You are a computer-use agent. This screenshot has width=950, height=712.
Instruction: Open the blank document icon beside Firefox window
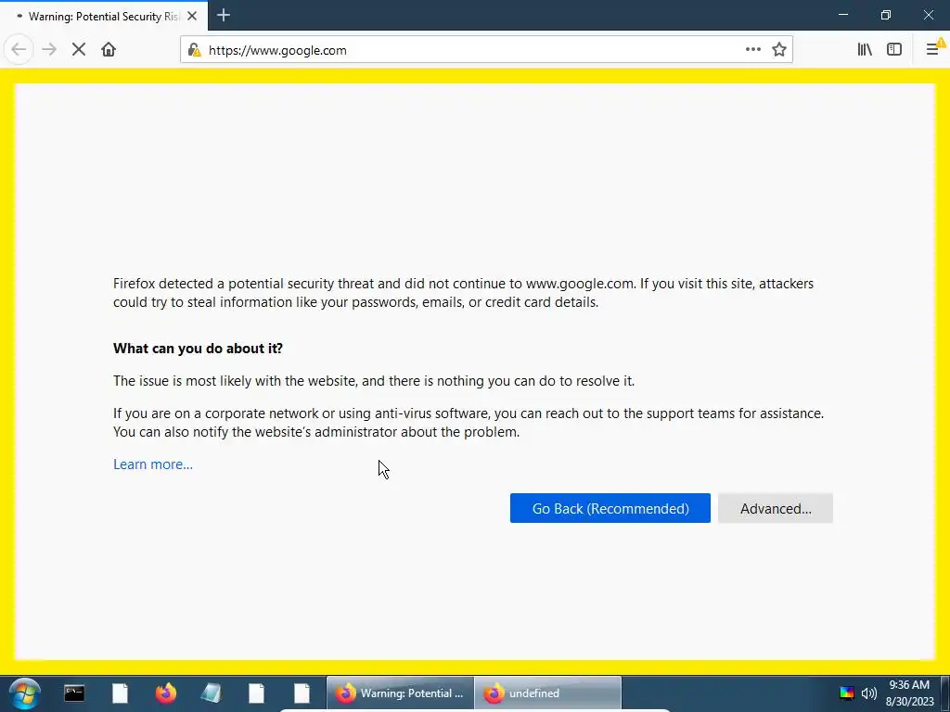[x=302, y=693]
